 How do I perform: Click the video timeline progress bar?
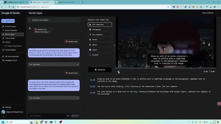(166, 68)
